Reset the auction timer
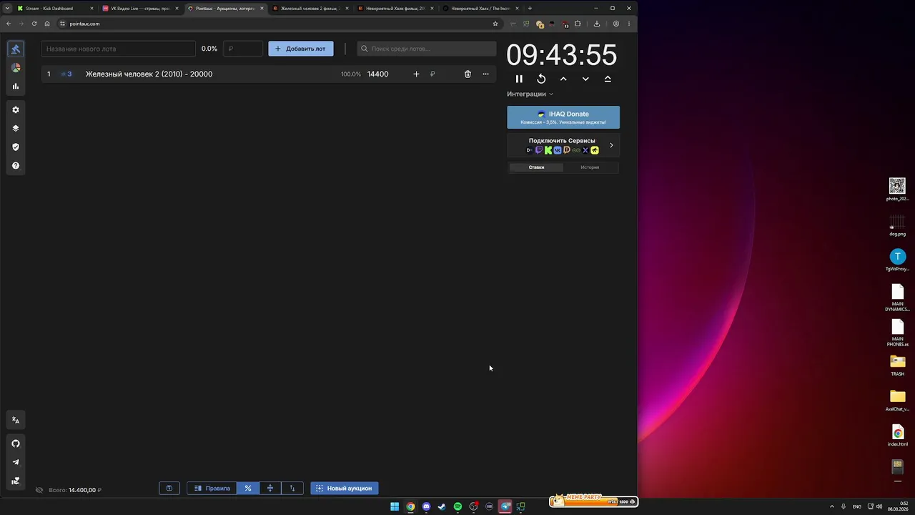Screen dimensions: 915x515 541,79
